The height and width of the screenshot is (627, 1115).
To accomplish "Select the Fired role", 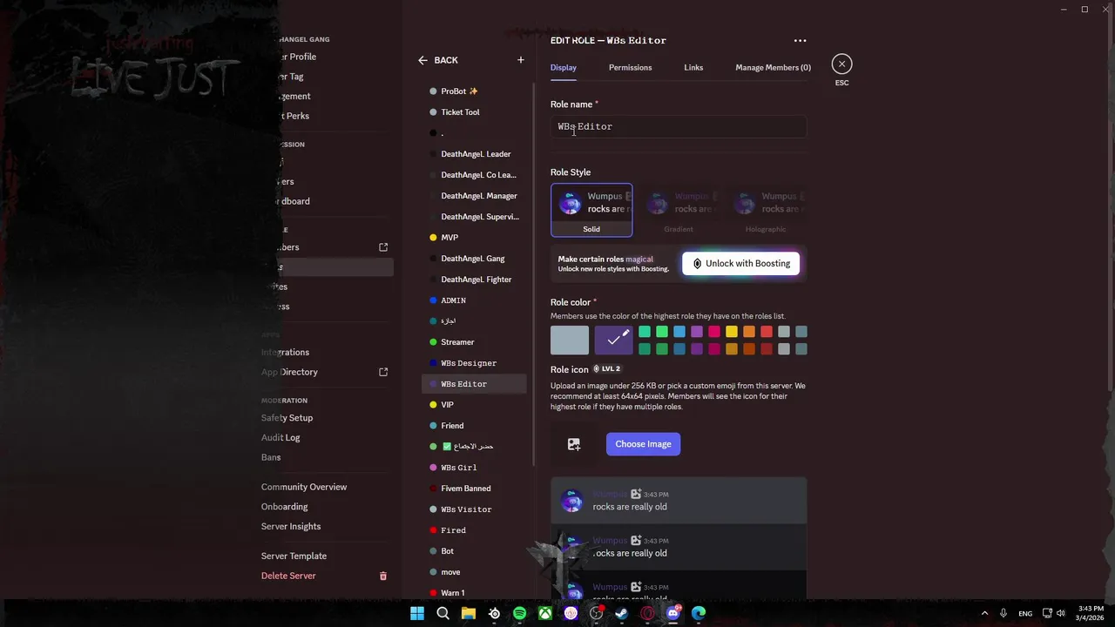I will (x=474, y=530).
